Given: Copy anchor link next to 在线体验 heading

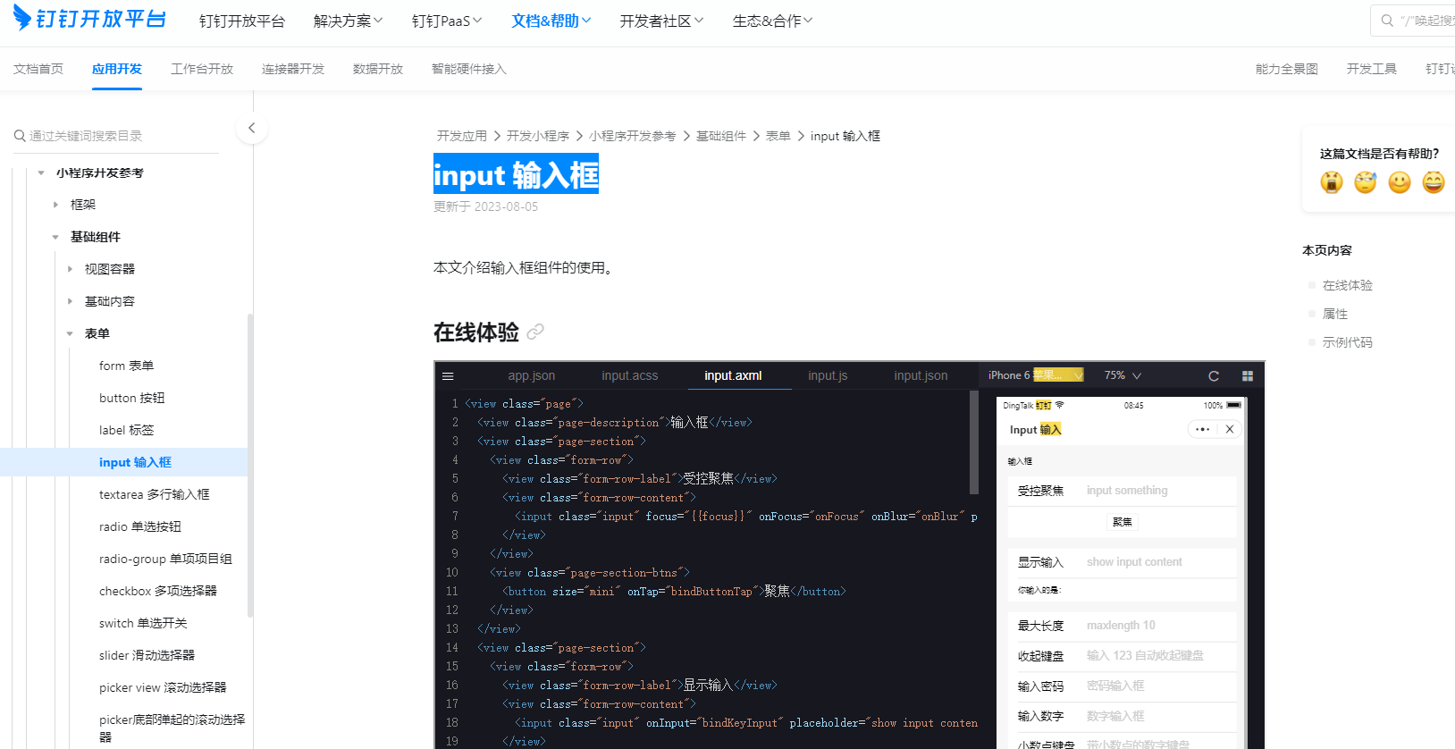Looking at the screenshot, I should click(535, 332).
